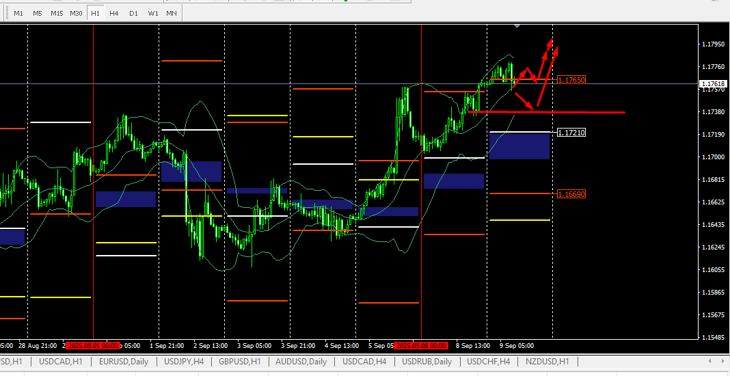Click the 1.16815 price scale value
Viewport: 730px width, 376px height.
coord(713,179)
